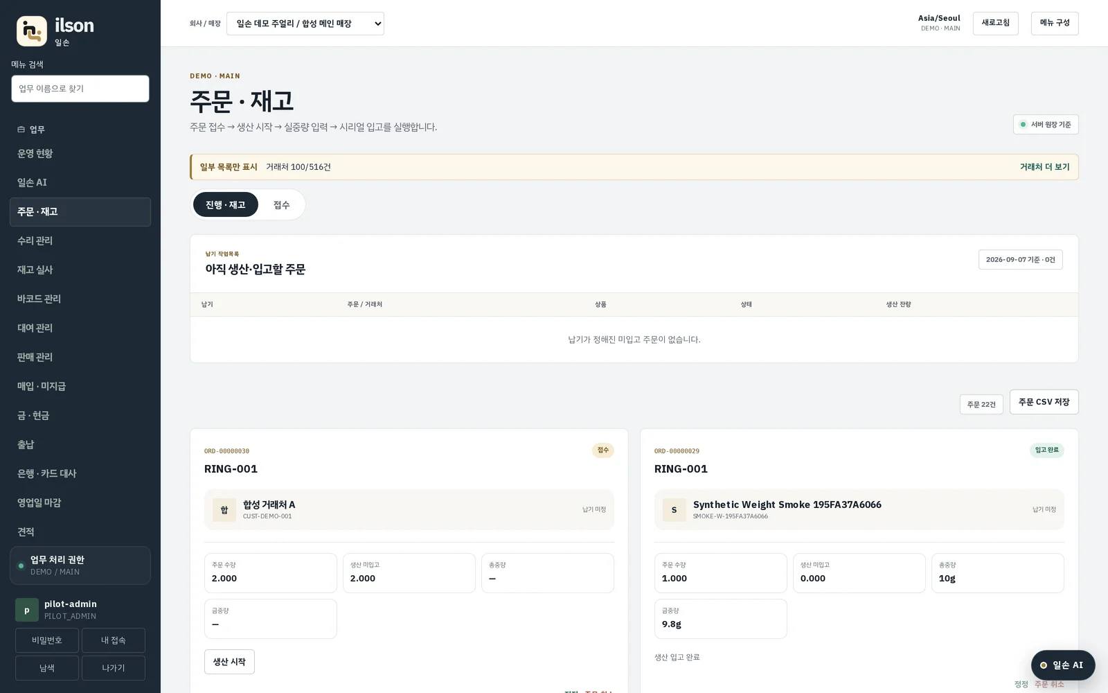The width and height of the screenshot is (1108, 693).
Task: Open 바코드 관리 menu
Action: pos(80,299)
